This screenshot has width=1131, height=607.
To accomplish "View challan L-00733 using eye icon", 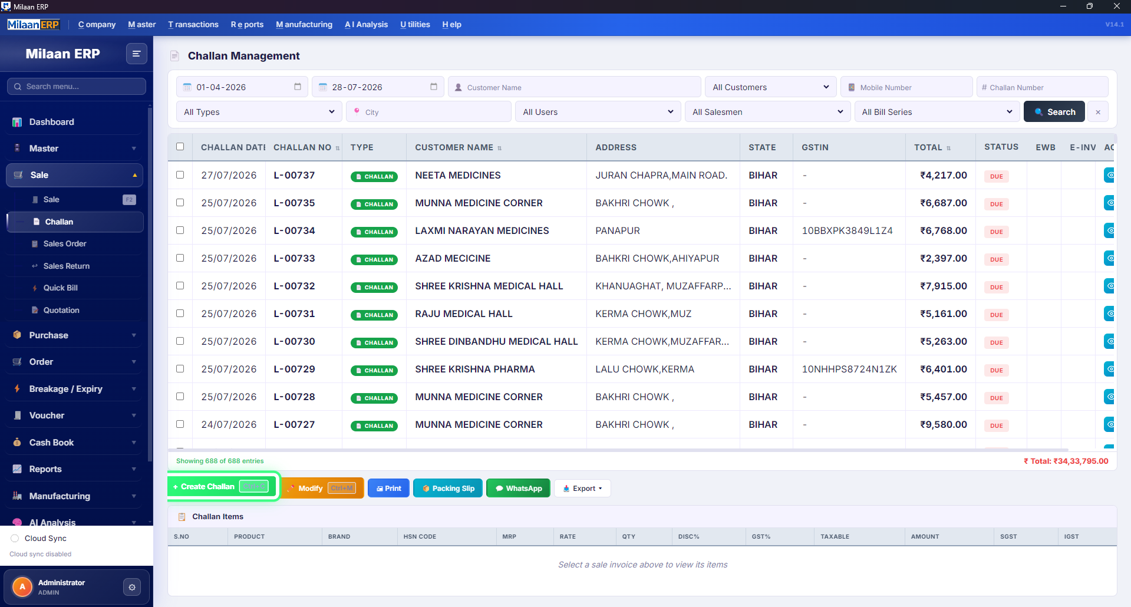I will point(1109,258).
